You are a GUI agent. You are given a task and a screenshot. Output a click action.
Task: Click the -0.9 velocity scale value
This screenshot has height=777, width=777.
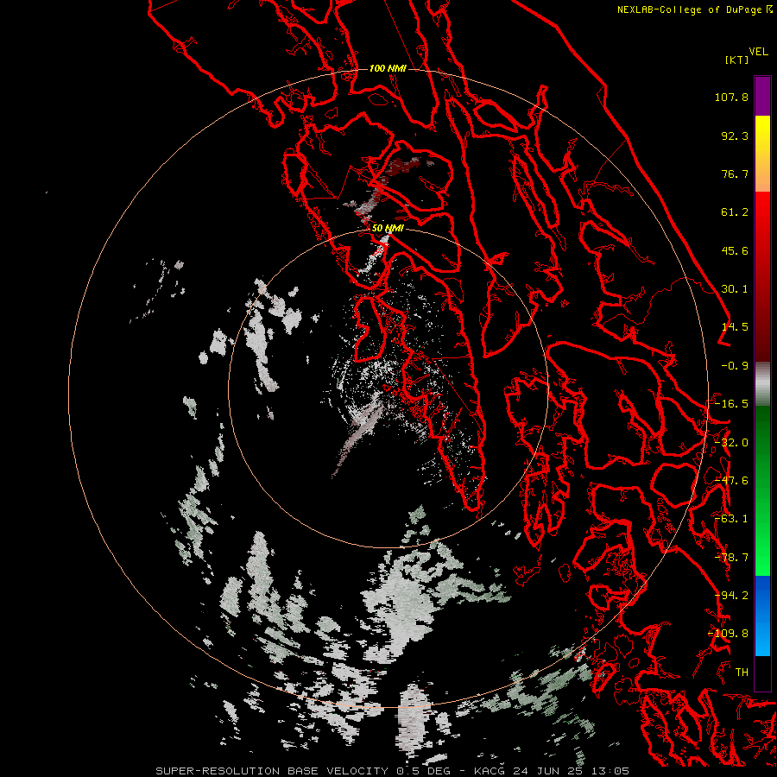click(735, 366)
